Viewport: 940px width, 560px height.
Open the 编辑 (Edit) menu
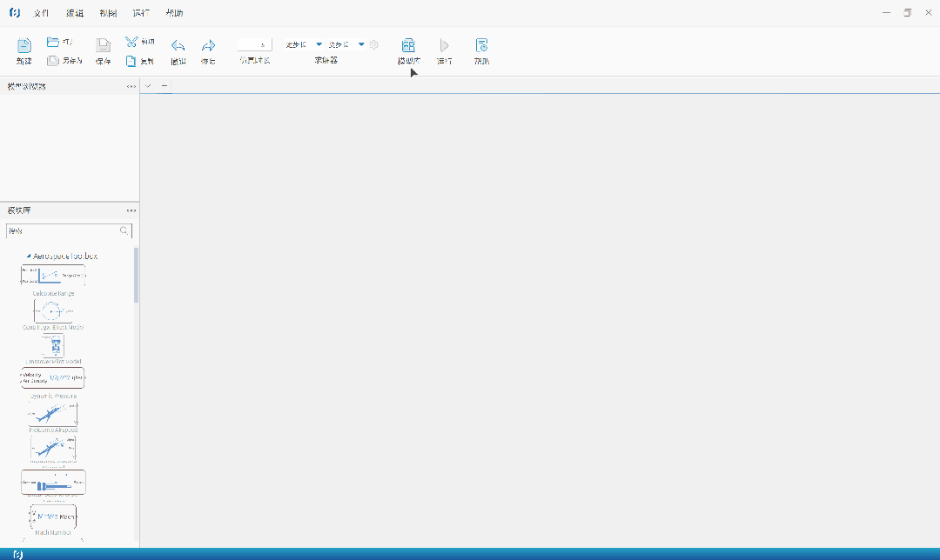click(x=75, y=13)
